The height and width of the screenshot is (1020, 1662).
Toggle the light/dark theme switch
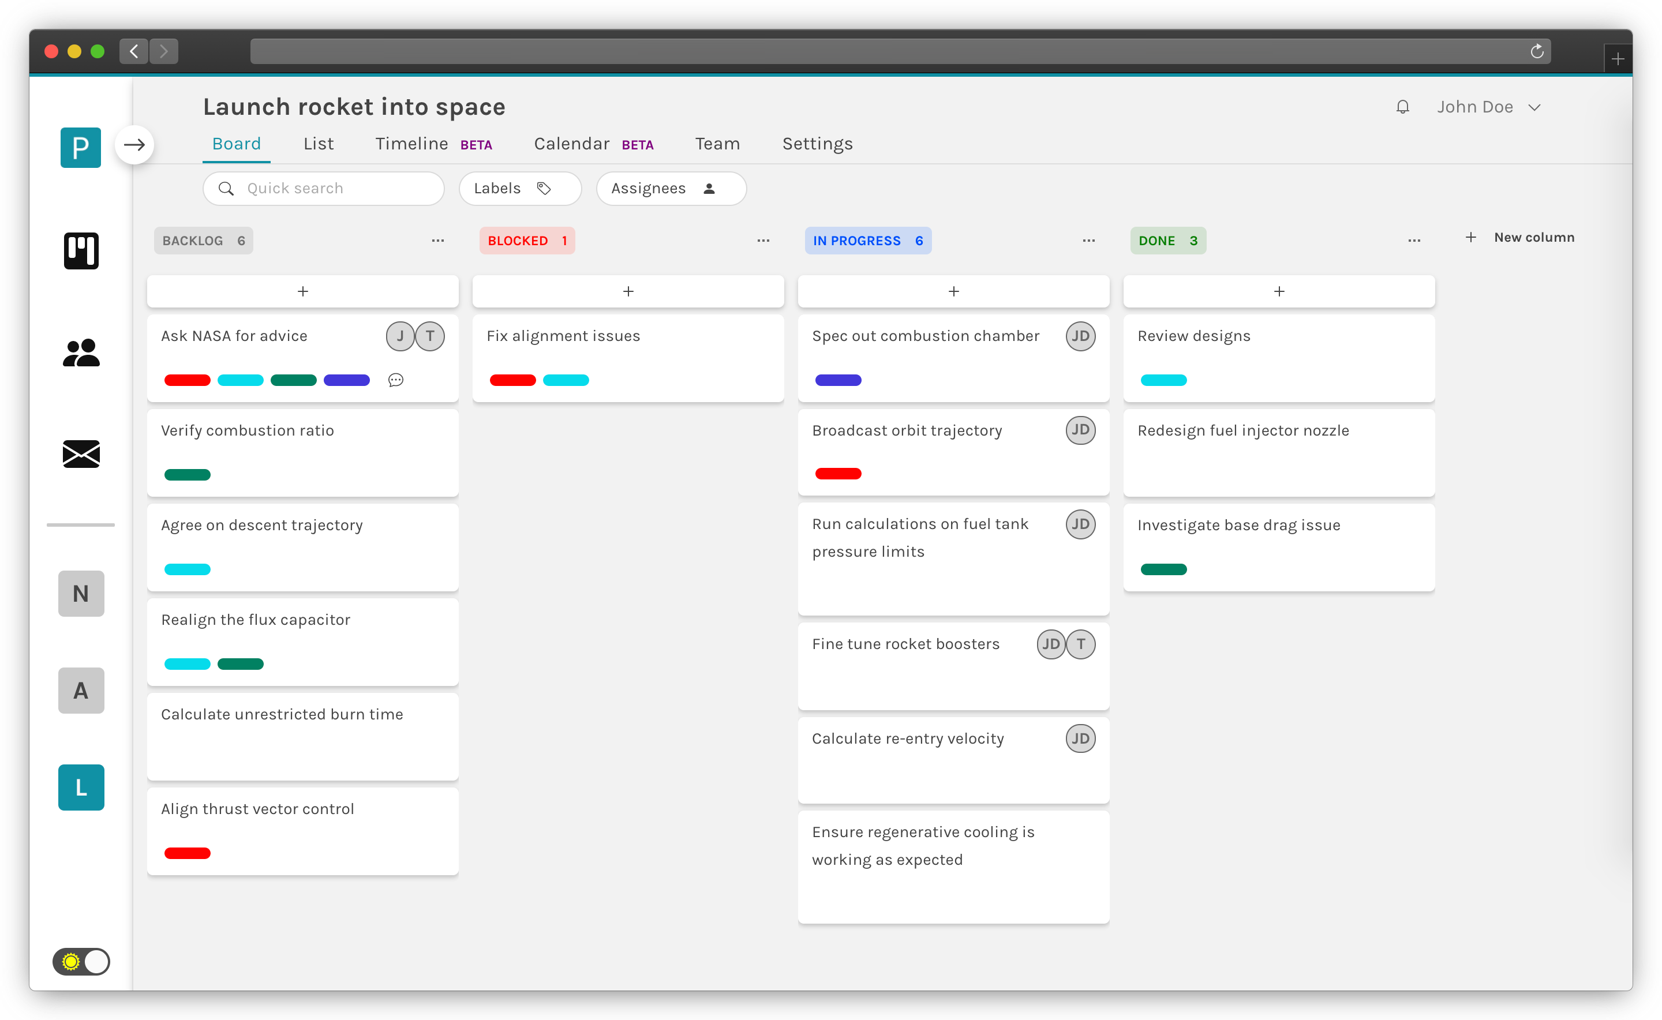81,961
